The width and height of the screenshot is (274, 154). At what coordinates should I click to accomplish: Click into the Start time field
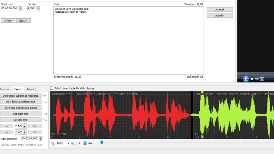coord(10,9)
